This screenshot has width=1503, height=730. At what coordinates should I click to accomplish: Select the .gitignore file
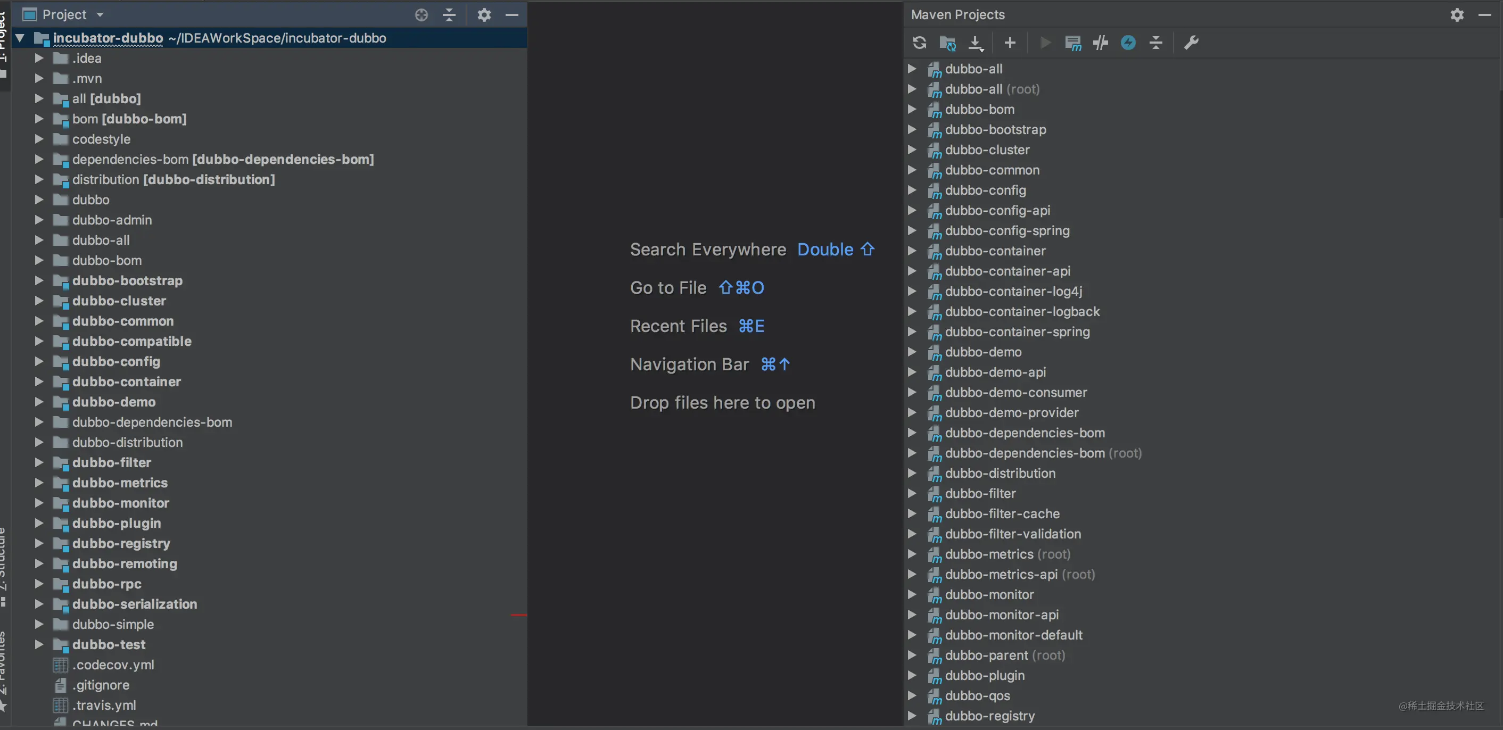101,685
